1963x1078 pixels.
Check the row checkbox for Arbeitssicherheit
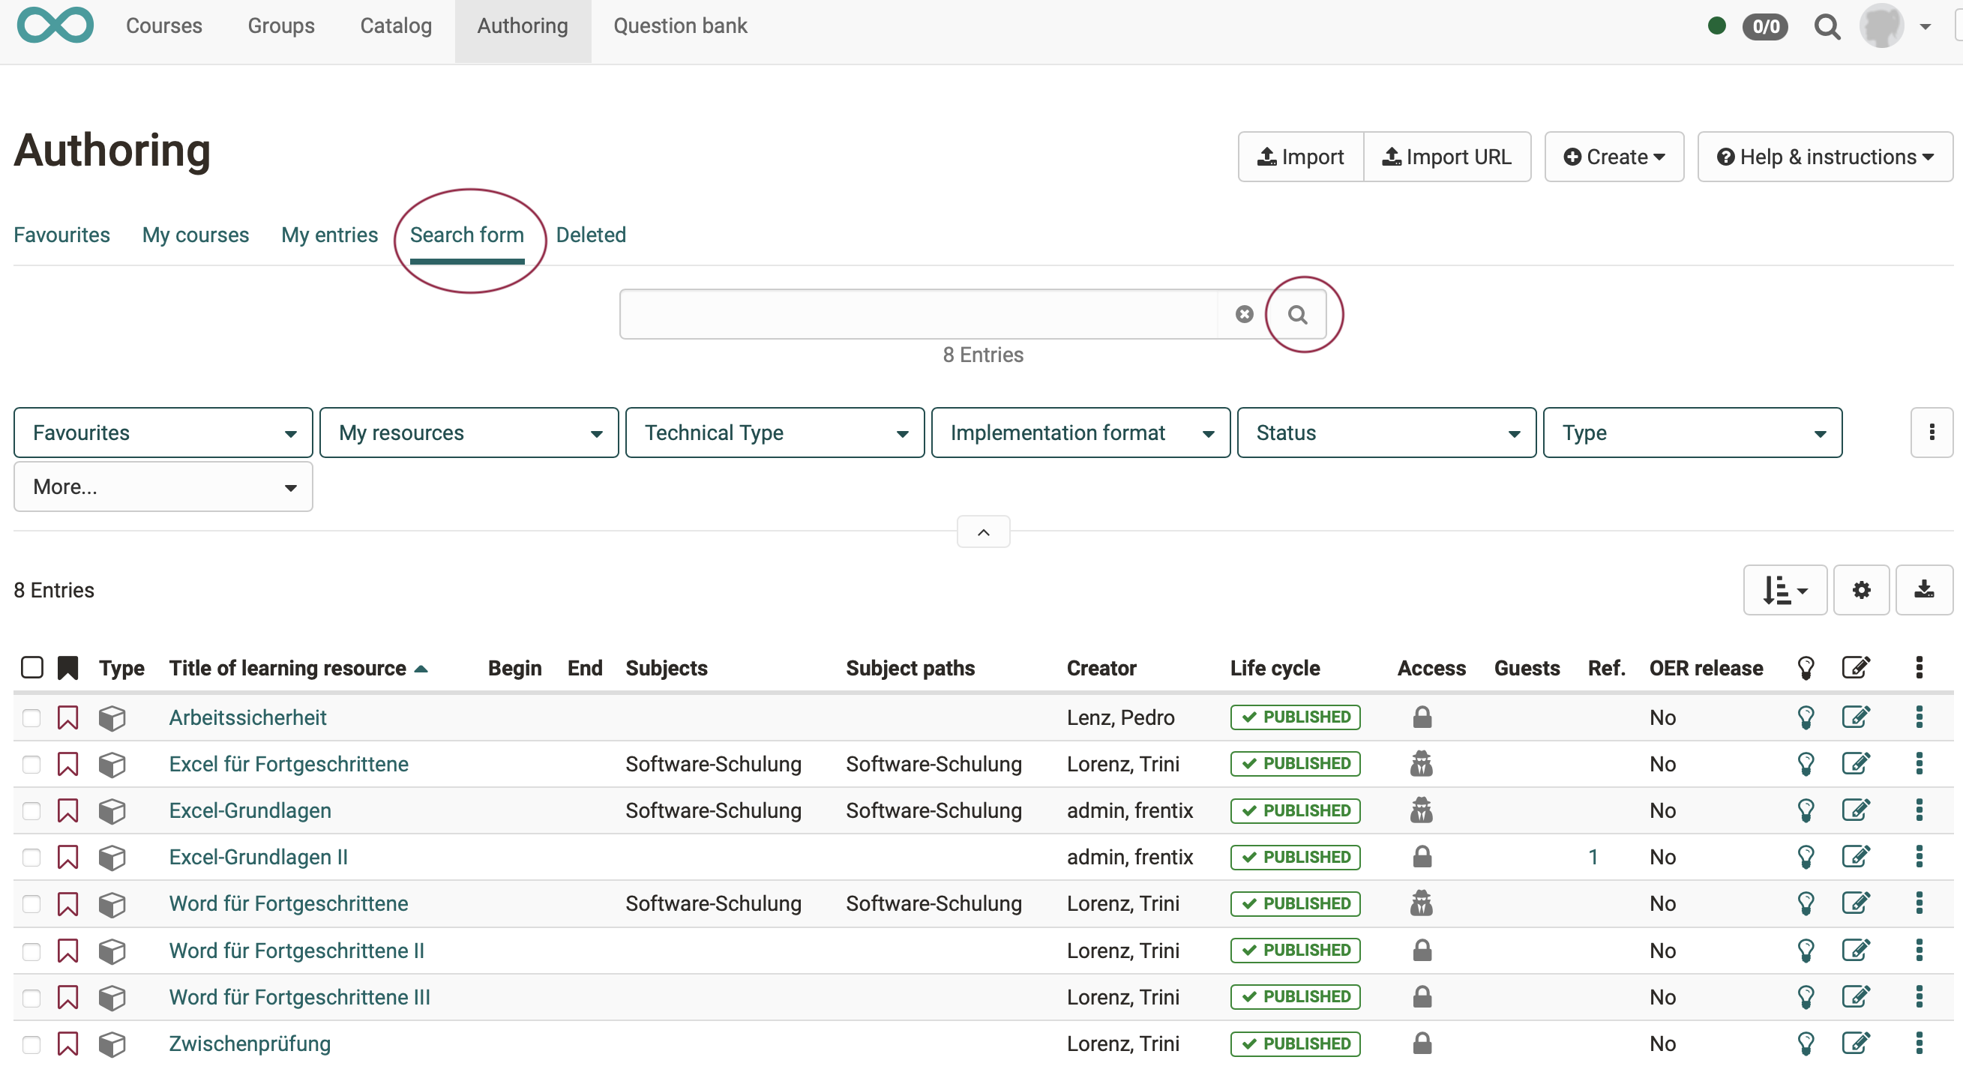coord(31,717)
